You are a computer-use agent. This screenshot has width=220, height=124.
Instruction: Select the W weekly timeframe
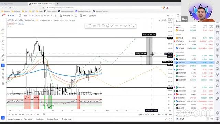coord(45,15)
